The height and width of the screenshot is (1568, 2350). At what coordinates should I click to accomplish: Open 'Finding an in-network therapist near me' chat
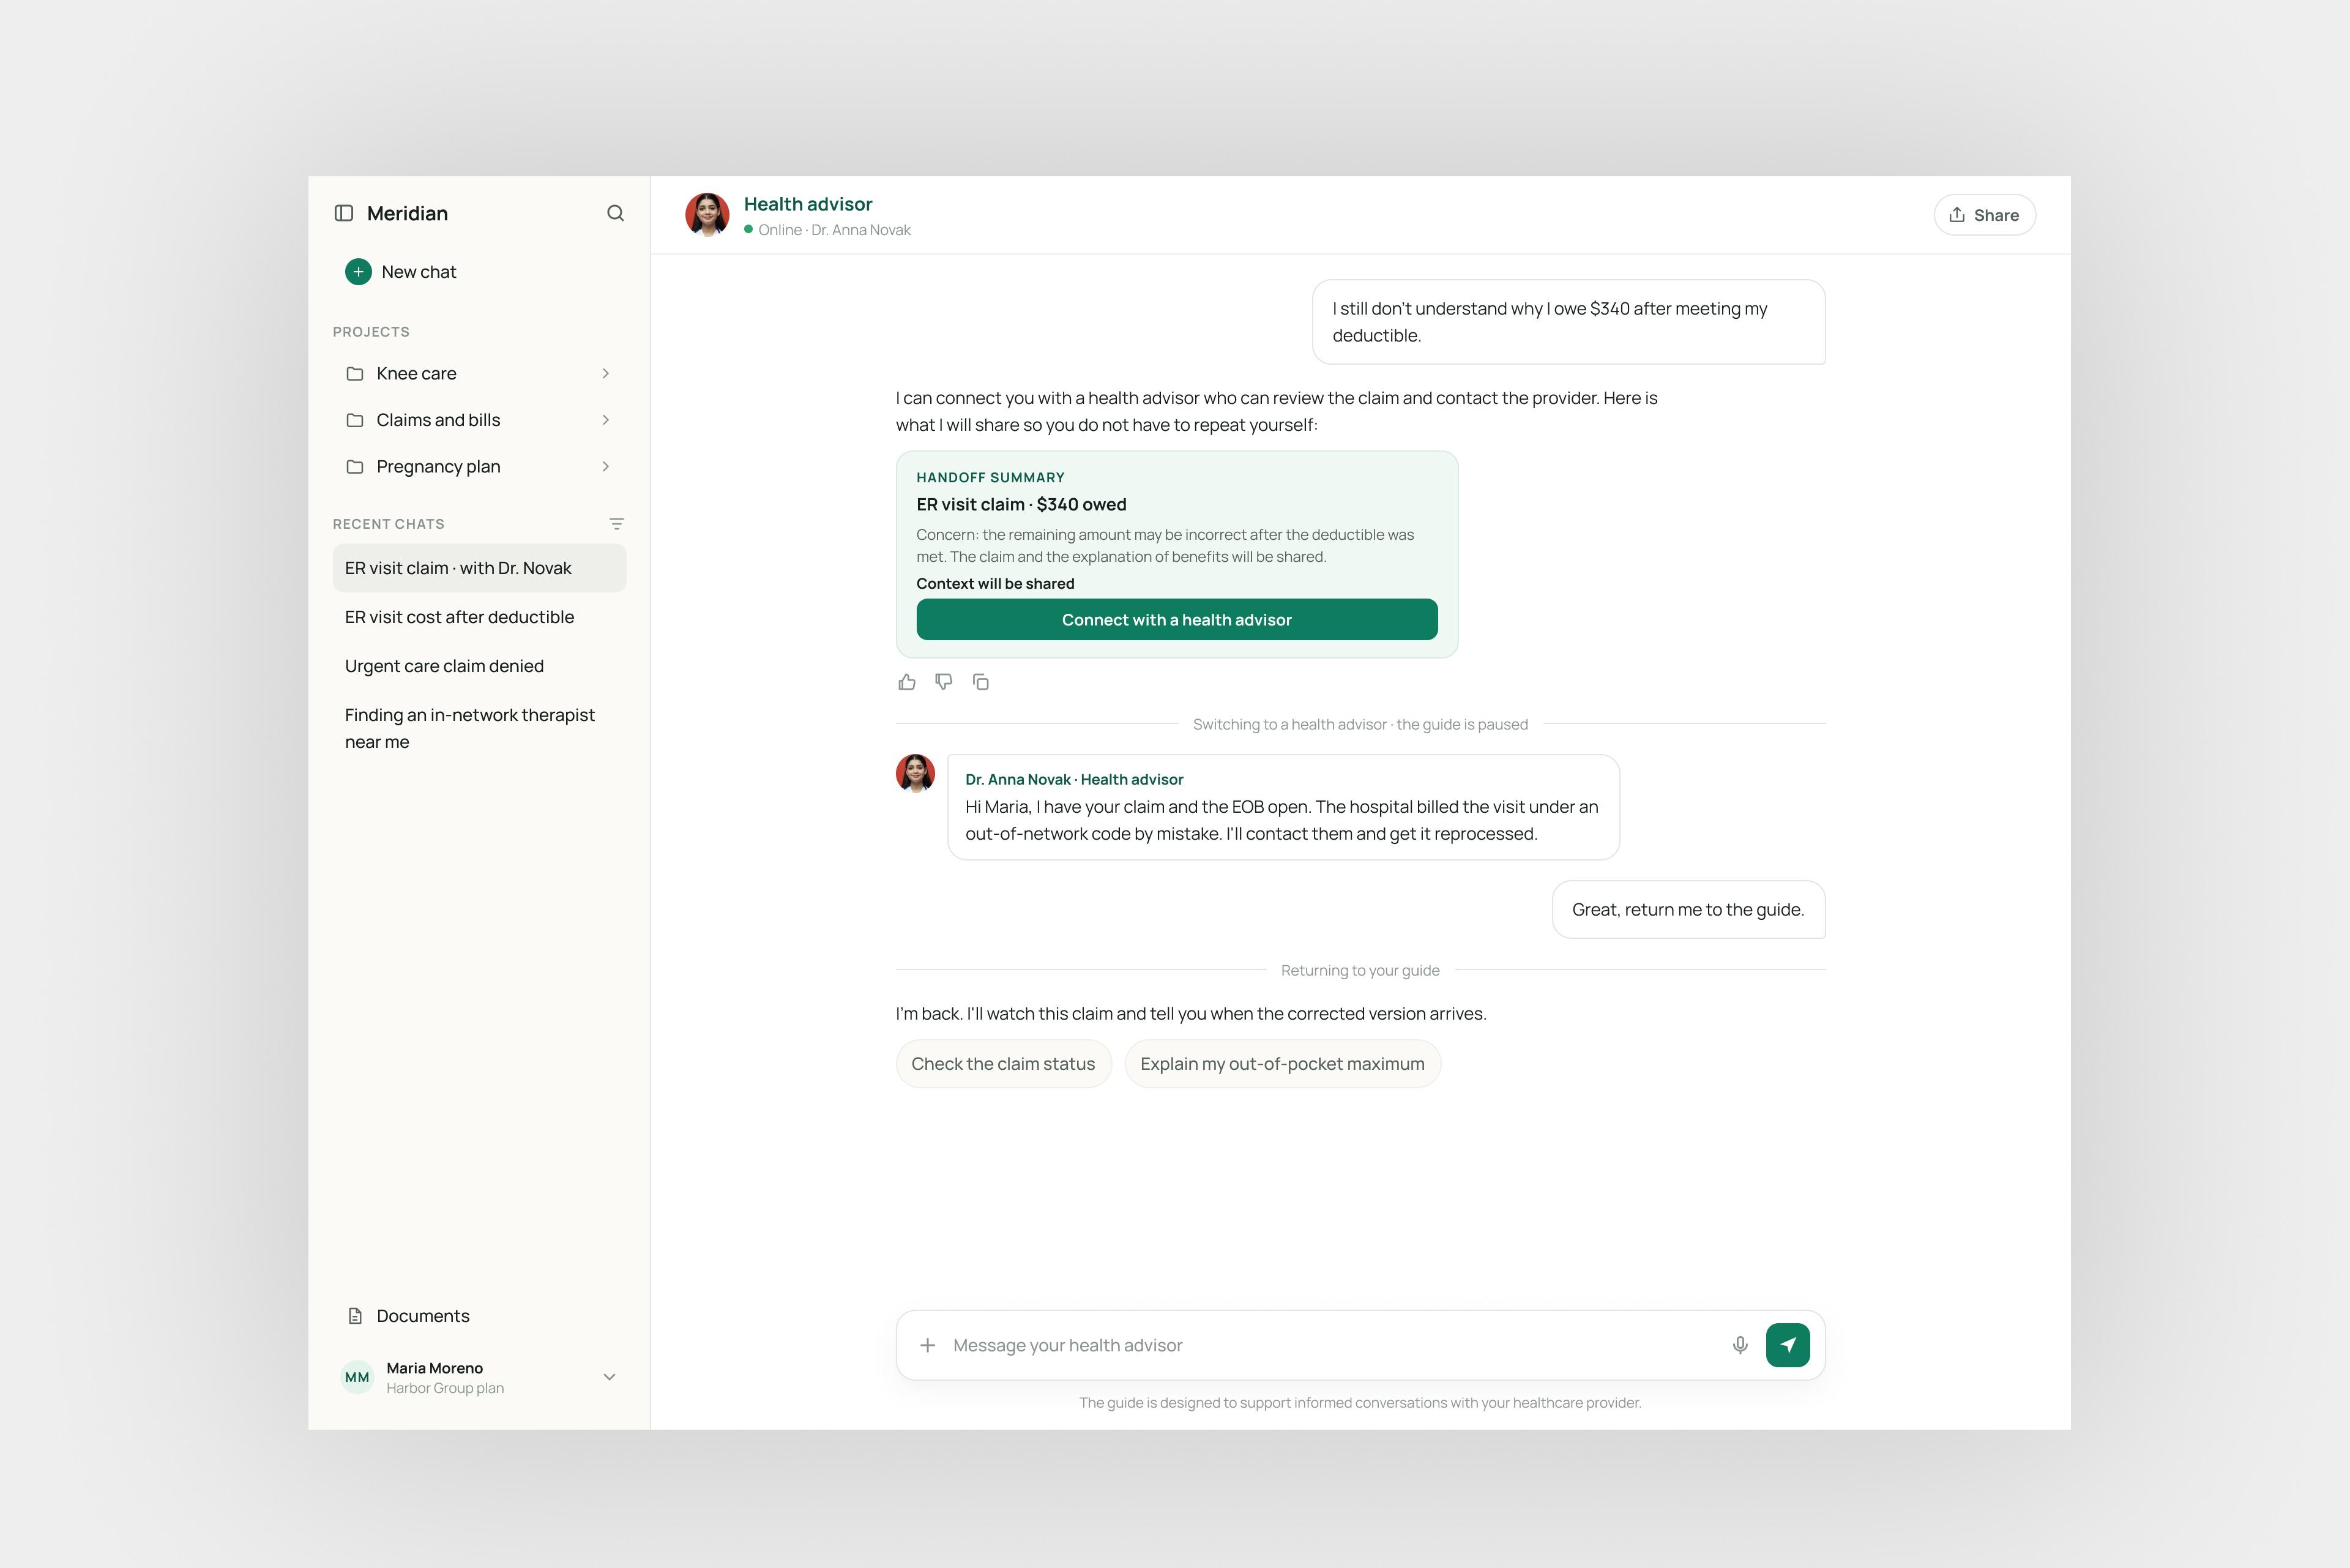tap(480, 728)
